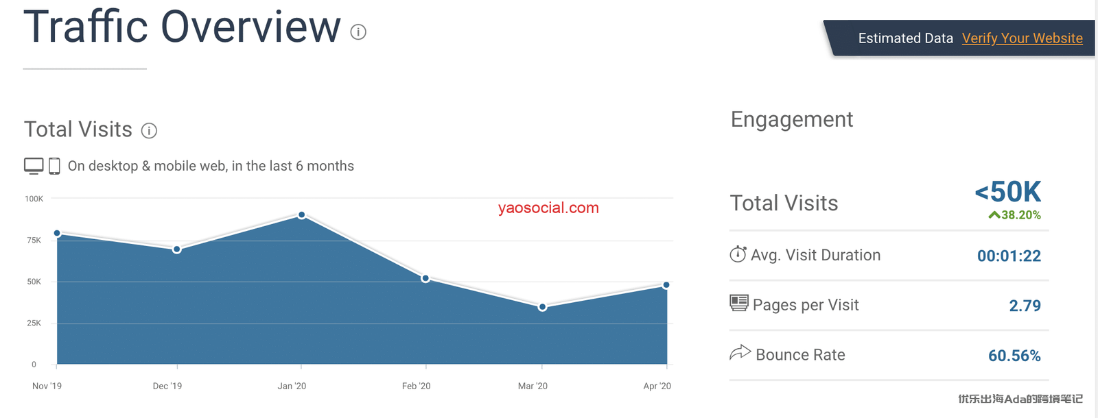Click the <50K total visits value

pos(1008,192)
